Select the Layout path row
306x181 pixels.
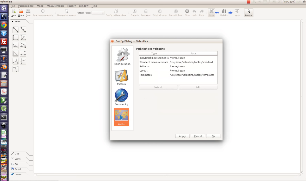coord(178,71)
